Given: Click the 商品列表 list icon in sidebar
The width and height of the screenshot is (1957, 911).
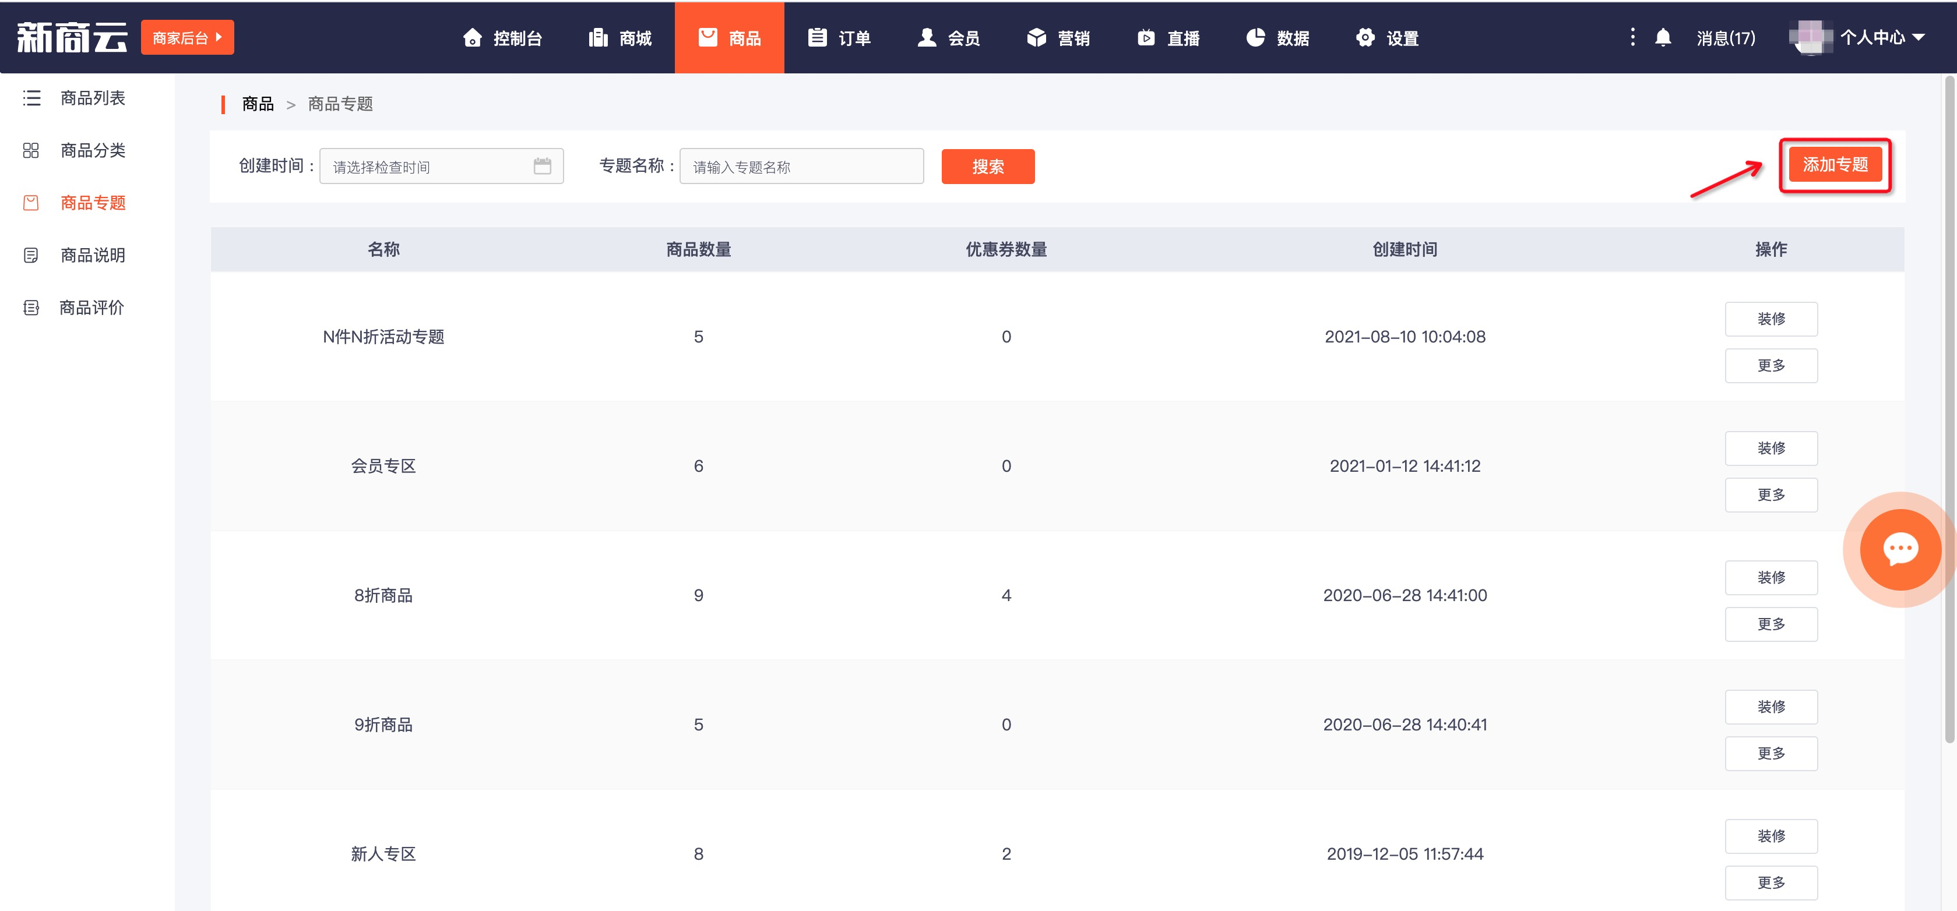Looking at the screenshot, I should (31, 98).
